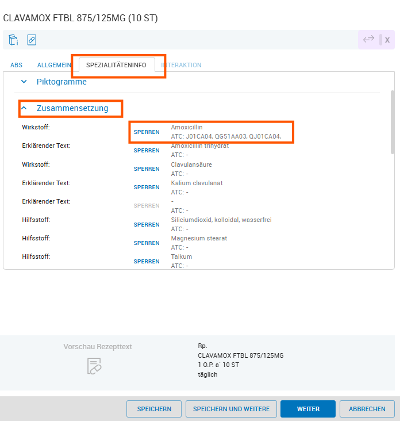Click the Vorschau Rezepttext label

pos(98,347)
